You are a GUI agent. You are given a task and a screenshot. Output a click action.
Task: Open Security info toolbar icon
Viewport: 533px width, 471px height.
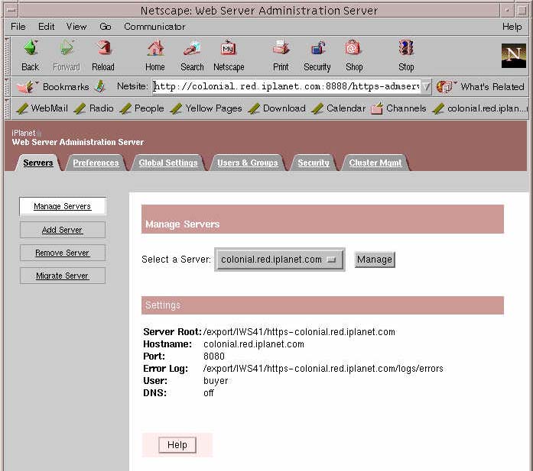[317, 55]
